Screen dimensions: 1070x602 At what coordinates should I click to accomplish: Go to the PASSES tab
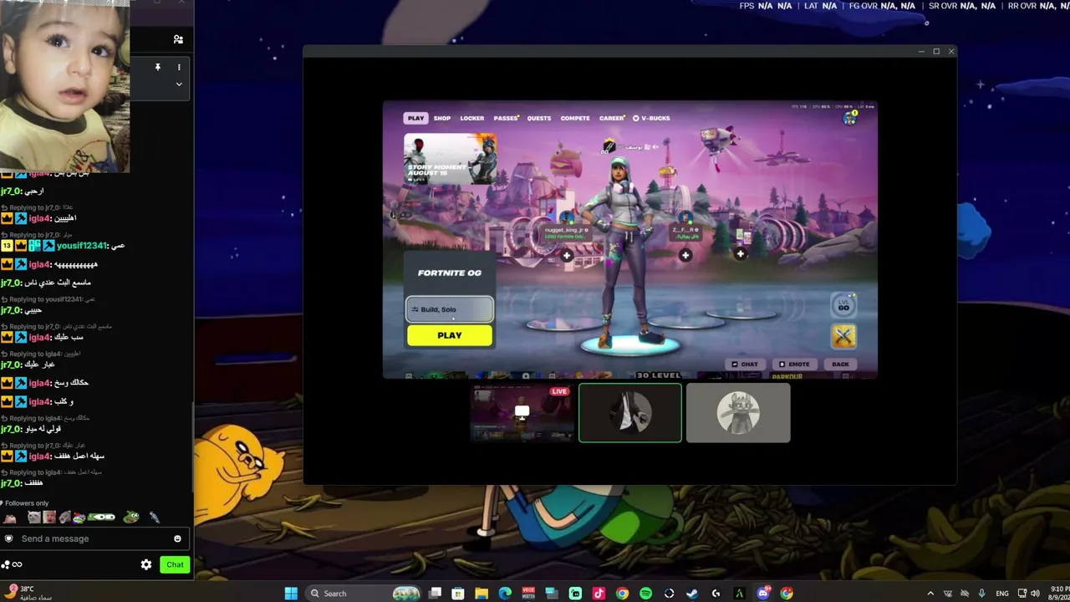tap(506, 118)
